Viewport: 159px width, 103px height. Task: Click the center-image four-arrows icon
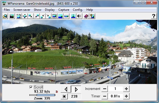coord(25,16)
